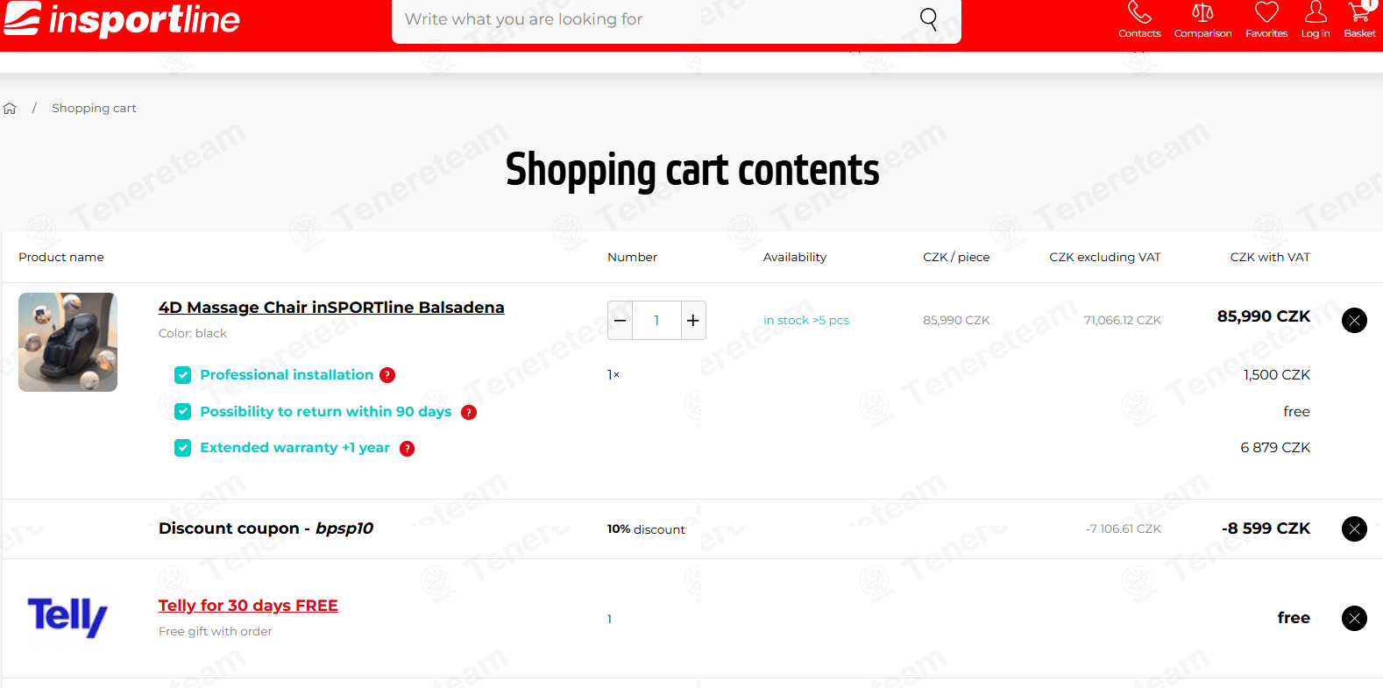The height and width of the screenshot is (688, 1383).
Task: Open Telly for 30 days FREE link
Action: tap(248, 606)
